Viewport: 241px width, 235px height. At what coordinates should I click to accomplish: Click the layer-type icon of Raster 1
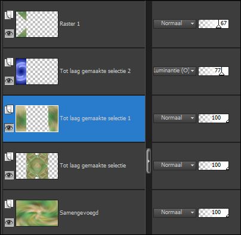[x=9, y=15]
